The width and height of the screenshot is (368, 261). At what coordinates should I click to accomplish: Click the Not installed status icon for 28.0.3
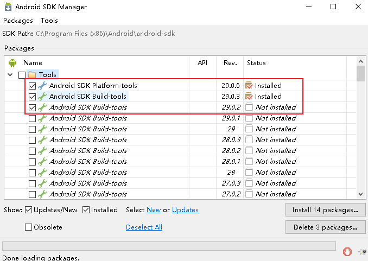[249, 139]
